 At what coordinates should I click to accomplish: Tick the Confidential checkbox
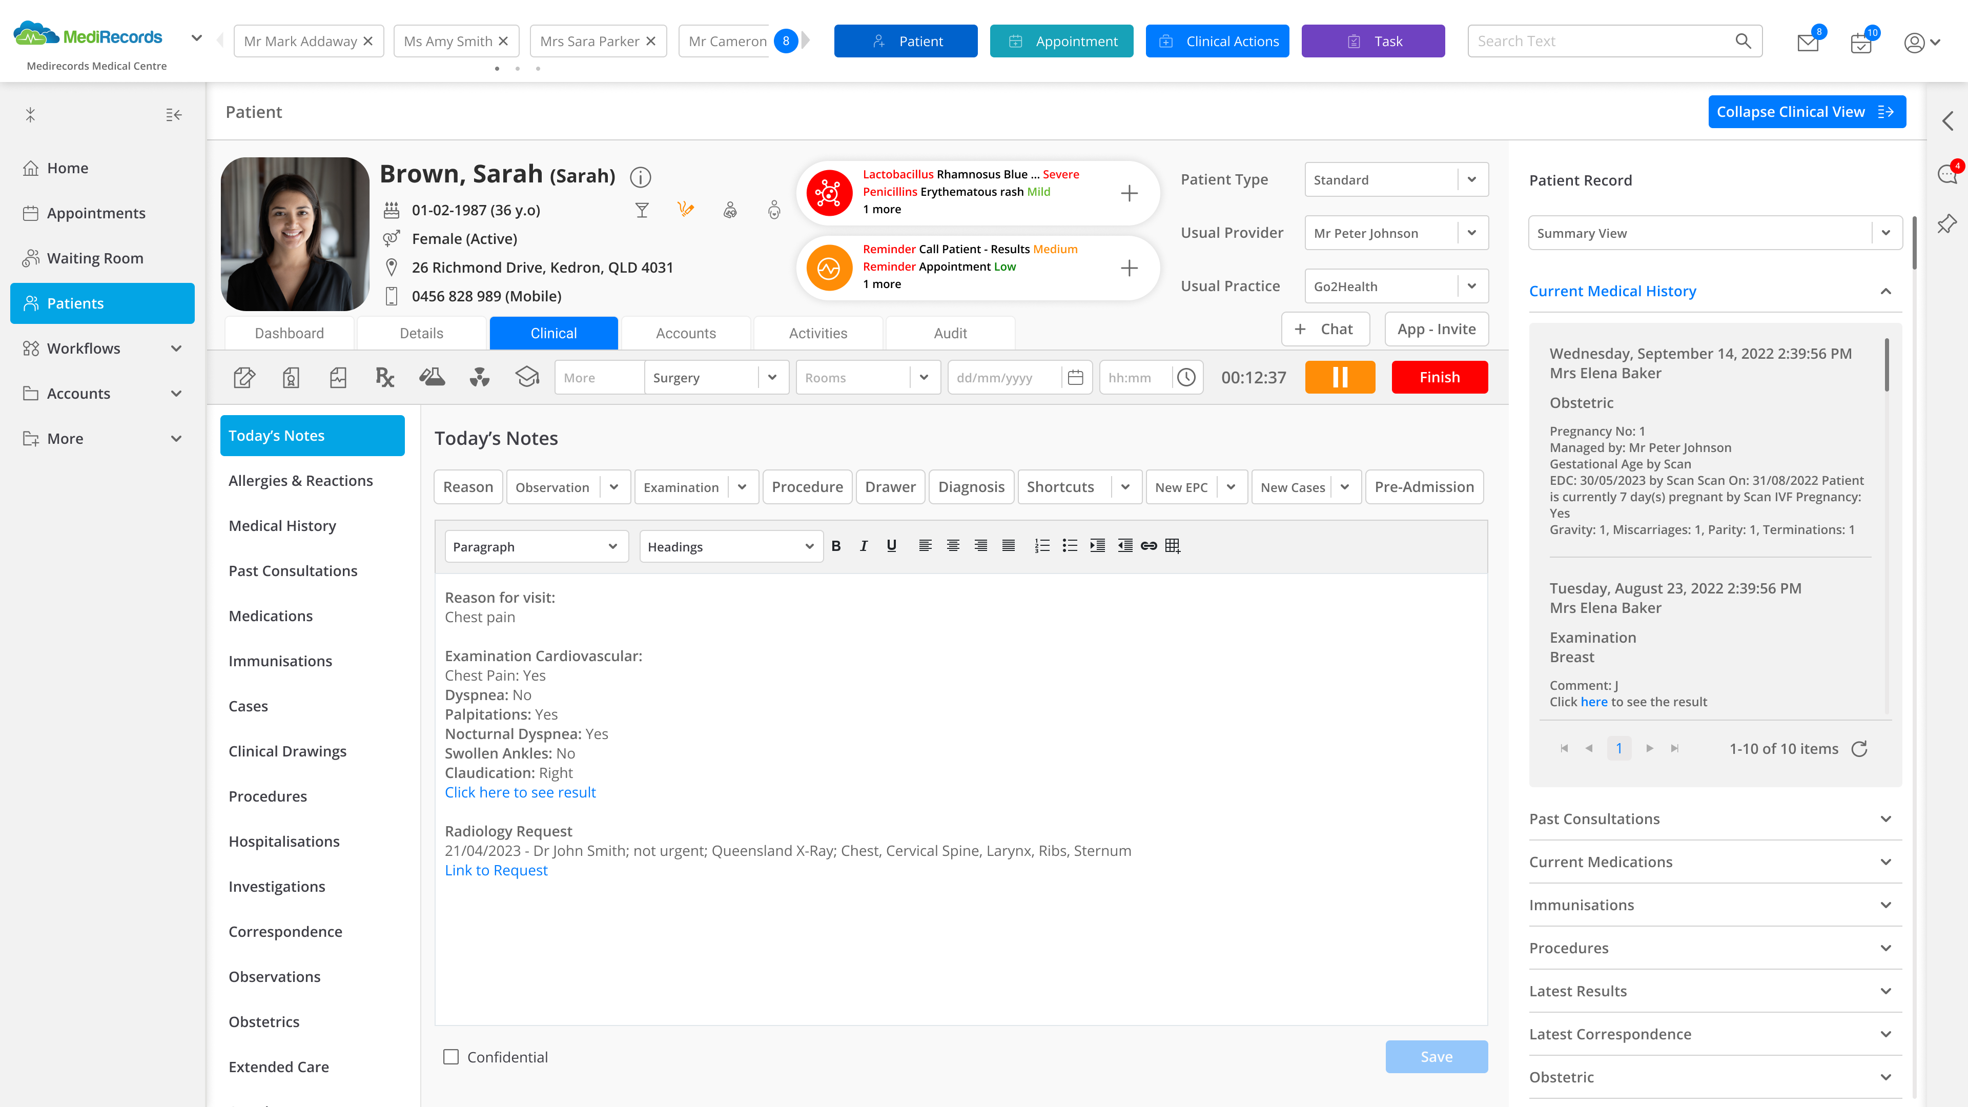[x=452, y=1057]
